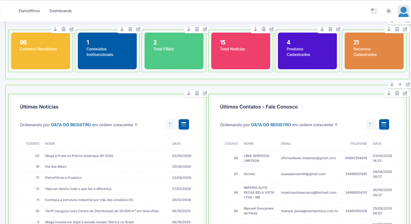Edit the Últimos Contatos widget
This screenshot has width=411, height=224.
(405, 94)
